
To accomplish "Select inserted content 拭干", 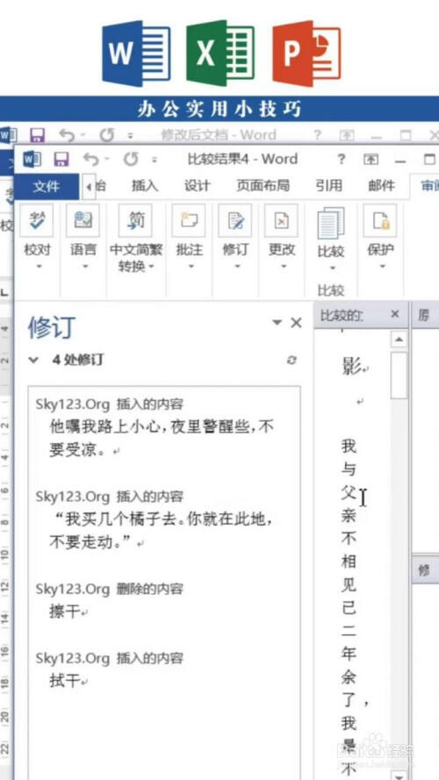I will click(65, 681).
